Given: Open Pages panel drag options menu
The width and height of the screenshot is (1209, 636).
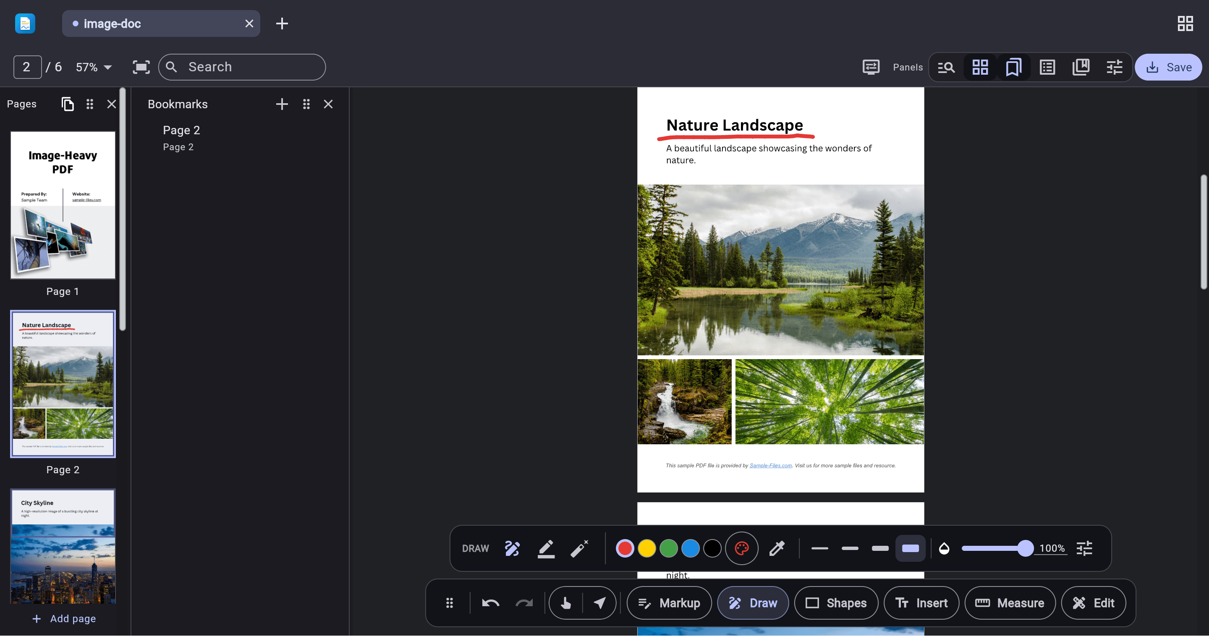Looking at the screenshot, I should click(x=90, y=104).
